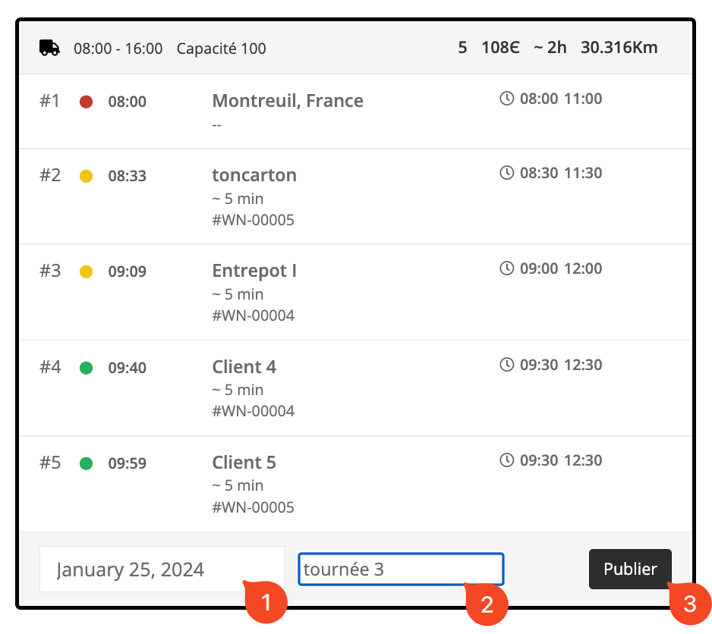The width and height of the screenshot is (712, 634).
Task: Click the red status dot for stop #1
Action: 87,102
